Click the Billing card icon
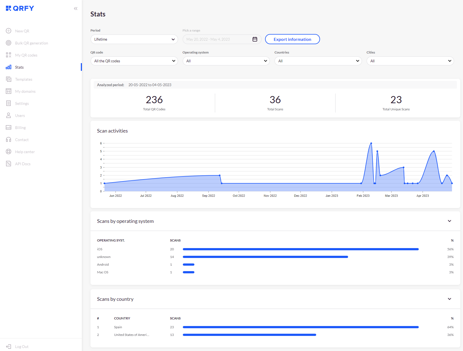The image size is (463, 351). point(9,127)
